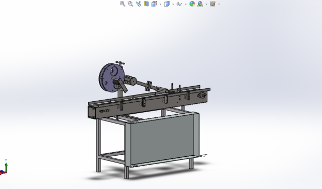Screen dimensions: 322x189
Task: Click the Display Style cube icon
Action: pyautogui.click(x=167, y=4)
